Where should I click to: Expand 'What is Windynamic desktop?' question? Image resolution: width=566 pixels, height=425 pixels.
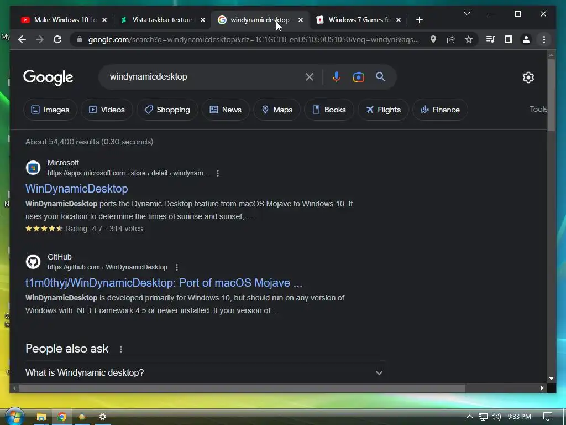click(205, 372)
